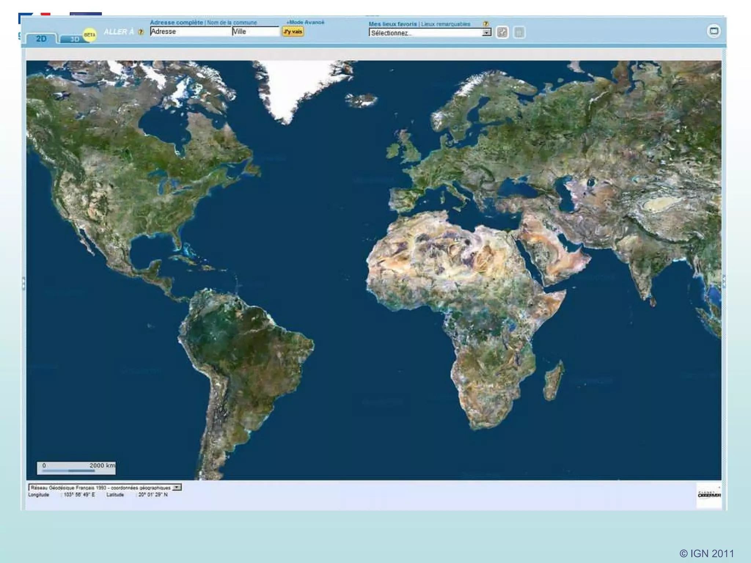The width and height of the screenshot is (751, 563).
Task: Switch to the 3D beta tab
Action: point(74,39)
